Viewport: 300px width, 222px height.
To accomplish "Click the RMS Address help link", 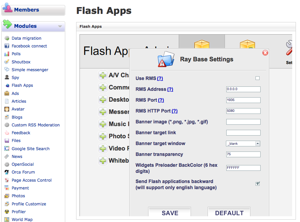I will tap(170, 89).
